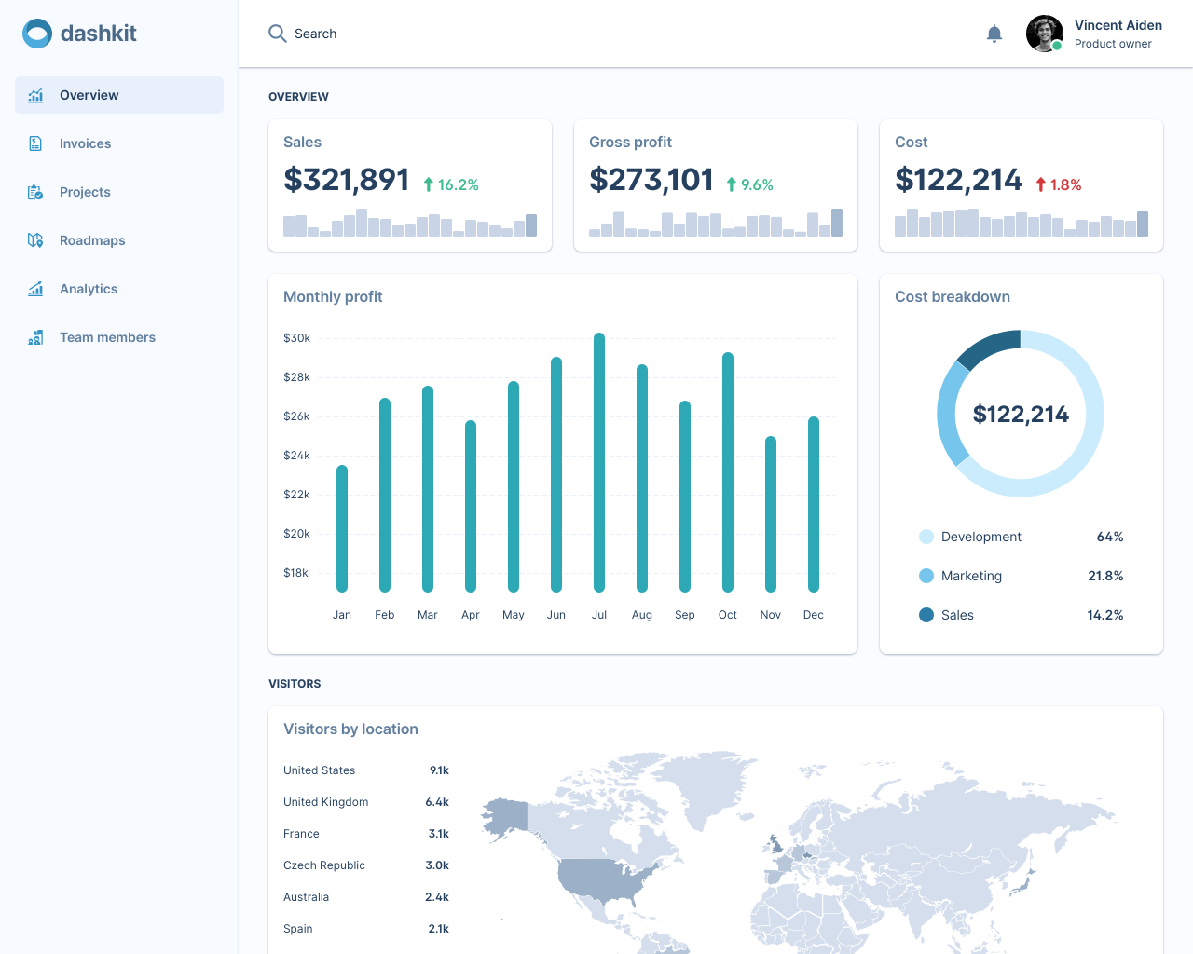Screen dimensions: 1193x954
Task: Click the Roadmaps map icon
Action: 35,240
